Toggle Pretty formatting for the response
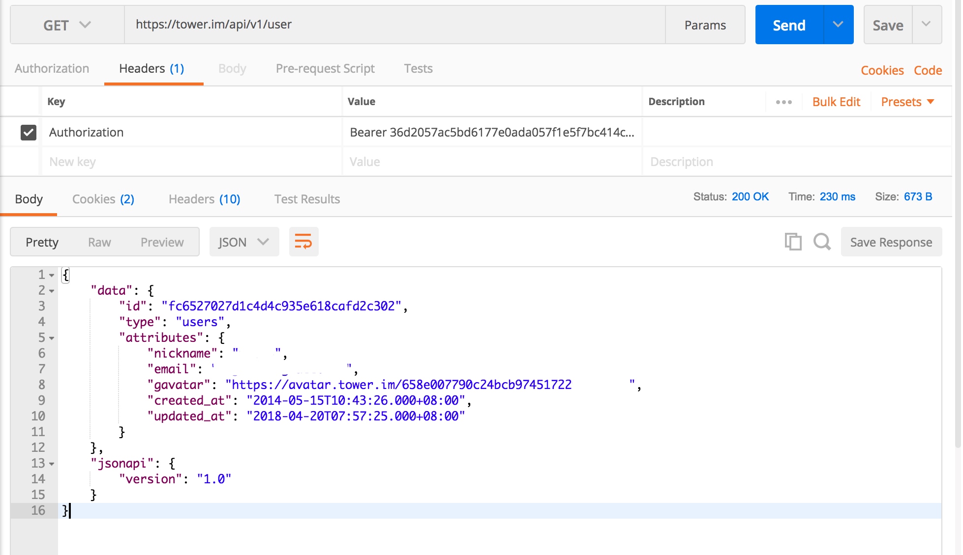The width and height of the screenshot is (963, 555). 42,242
